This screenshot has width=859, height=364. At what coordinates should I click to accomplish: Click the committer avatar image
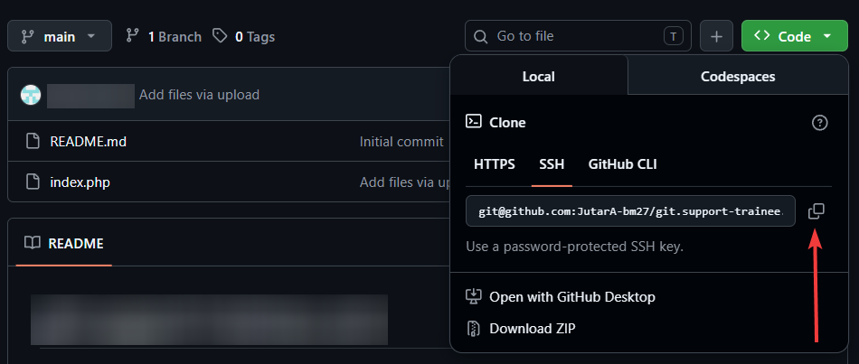31,95
